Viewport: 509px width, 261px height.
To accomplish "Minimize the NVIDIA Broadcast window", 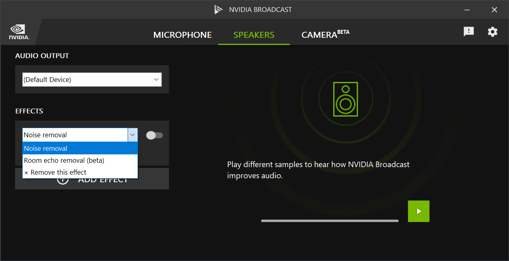I will click(x=468, y=10).
